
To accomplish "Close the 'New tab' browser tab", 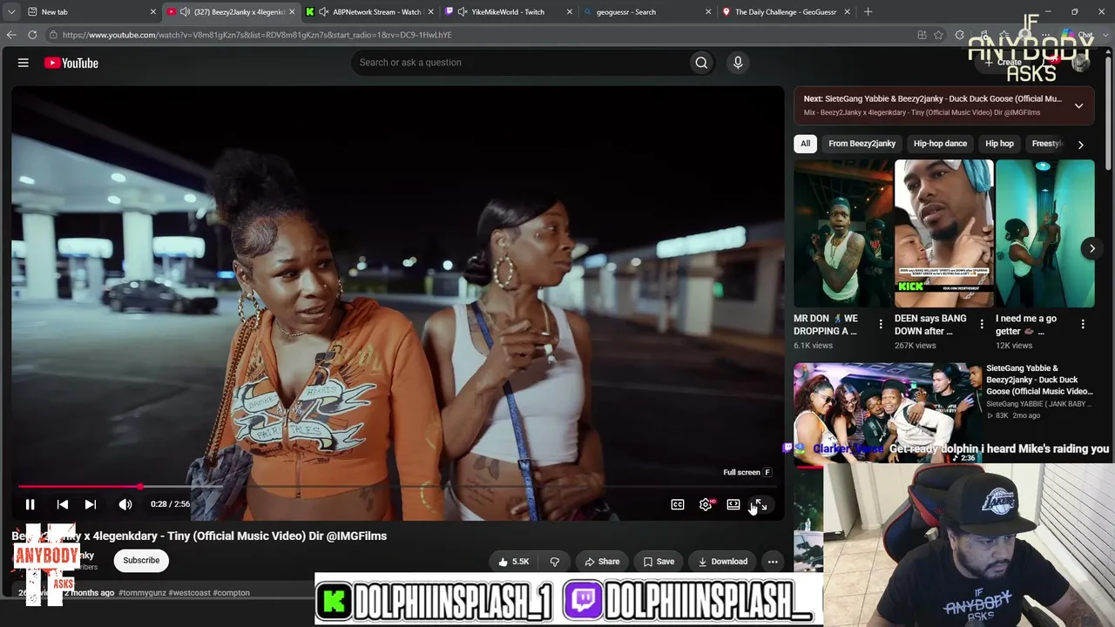I will pyautogui.click(x=153, y=12).
